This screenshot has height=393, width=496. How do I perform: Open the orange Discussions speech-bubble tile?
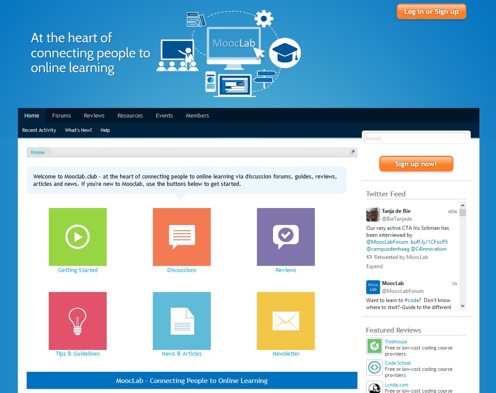182,237
